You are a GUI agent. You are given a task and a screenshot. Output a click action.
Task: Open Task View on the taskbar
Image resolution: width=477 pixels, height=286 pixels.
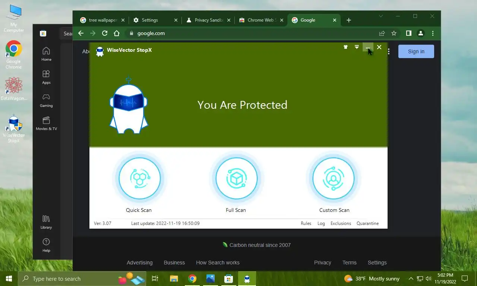155,279
